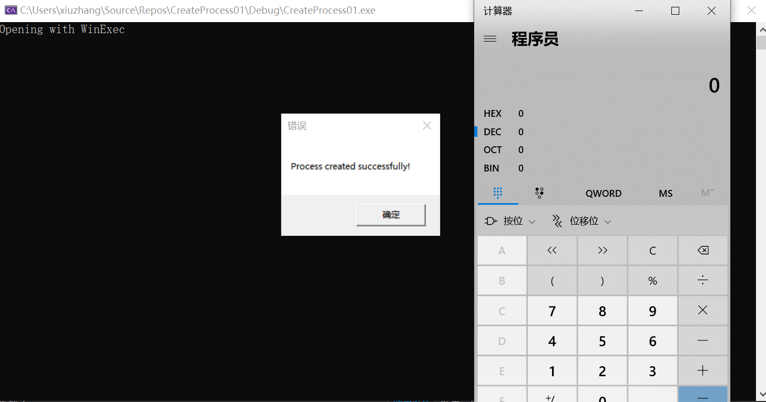Click the left shift << operator

click(552, 250)
